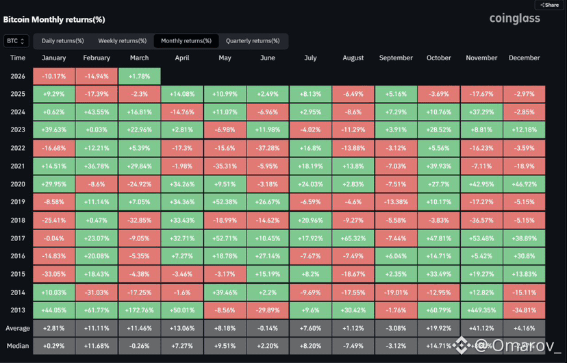Click the +52.38% May 2019 cell
This screenshot has width=567, height=363.
225,202
